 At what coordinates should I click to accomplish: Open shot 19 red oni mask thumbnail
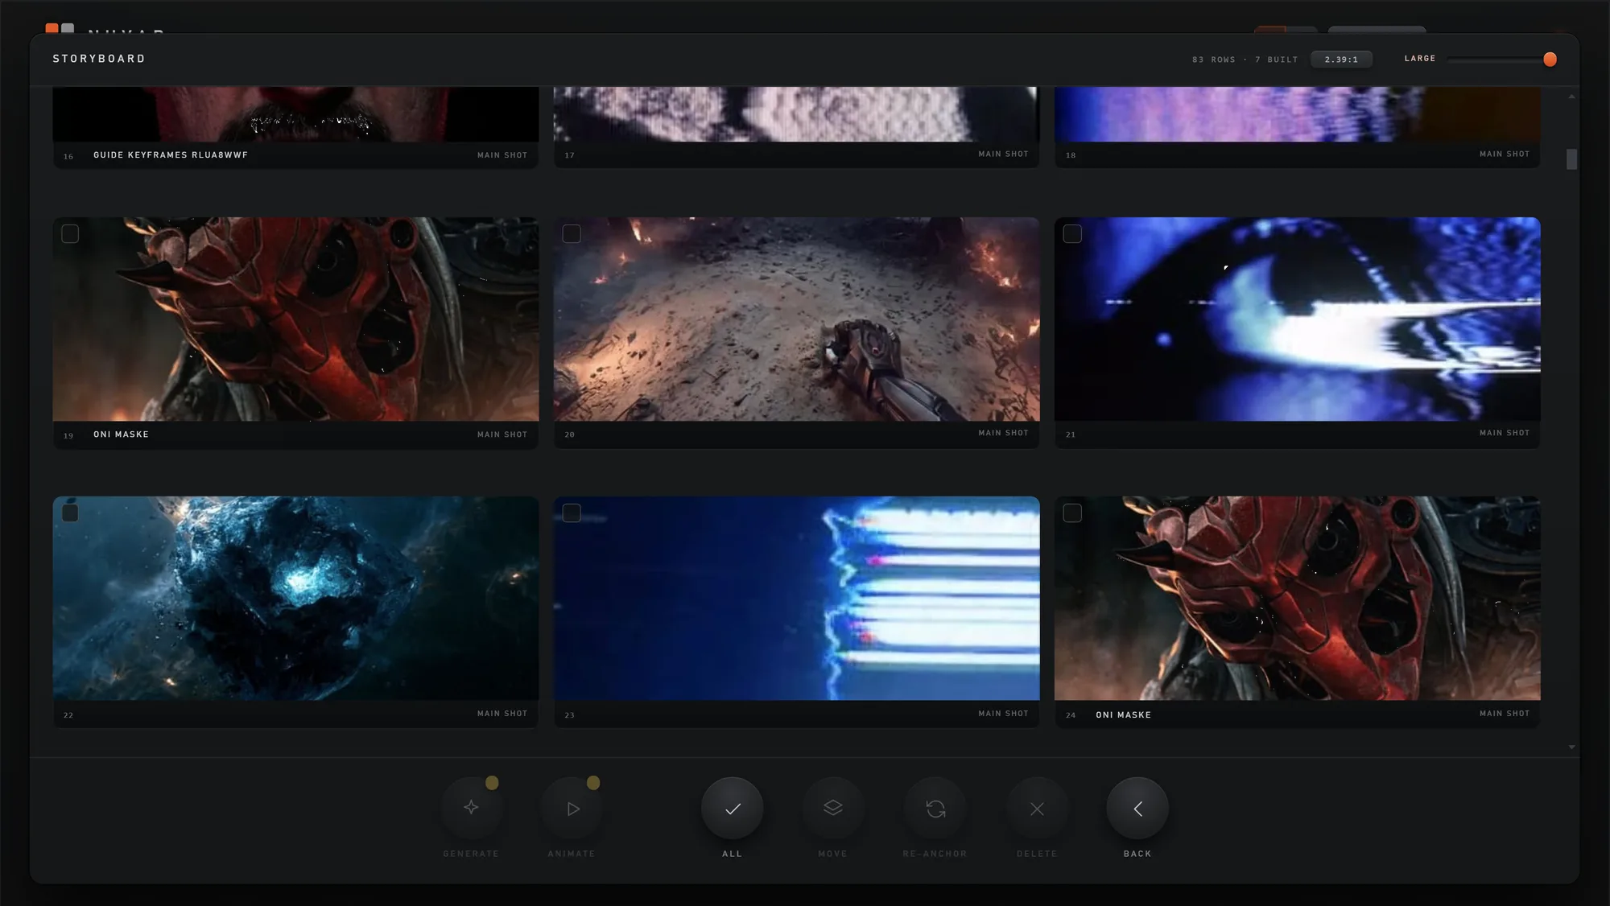tap(295, 319)
